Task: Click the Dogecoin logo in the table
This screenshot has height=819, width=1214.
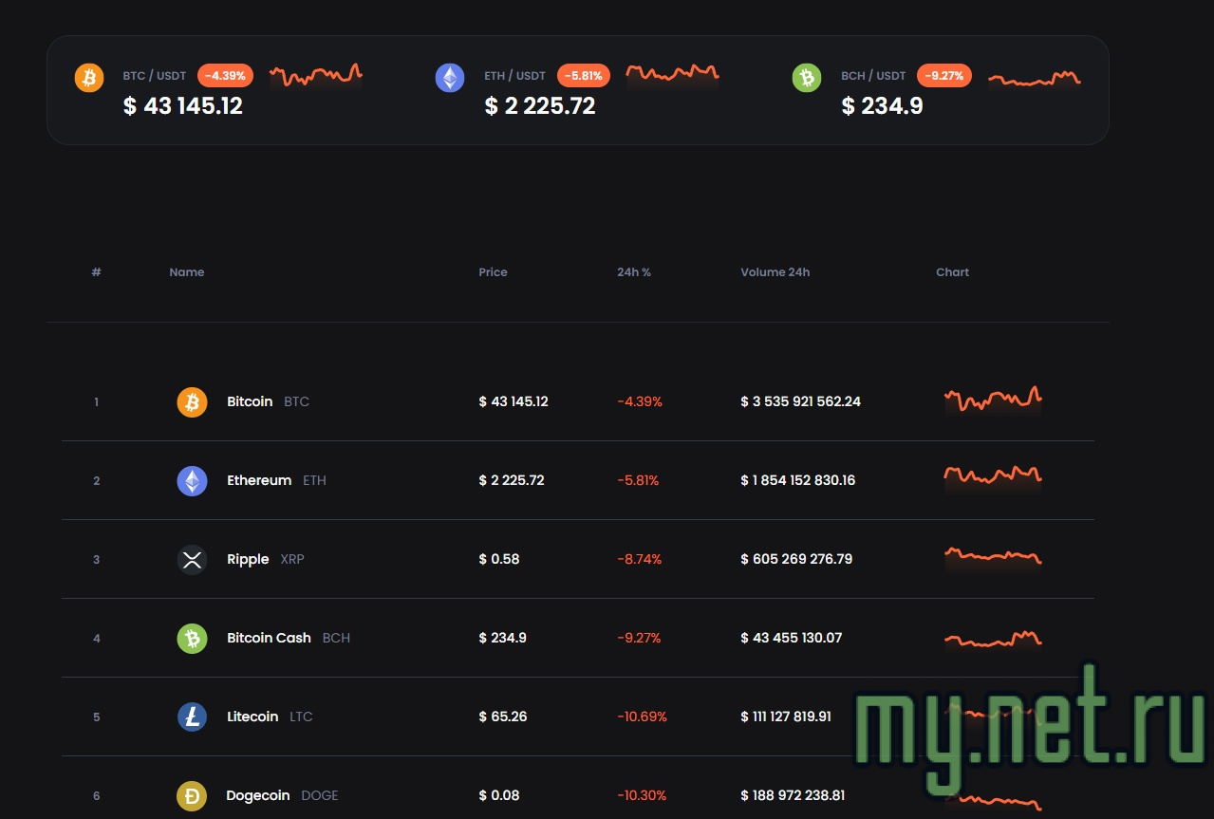Action: click(x=192, y=796)
